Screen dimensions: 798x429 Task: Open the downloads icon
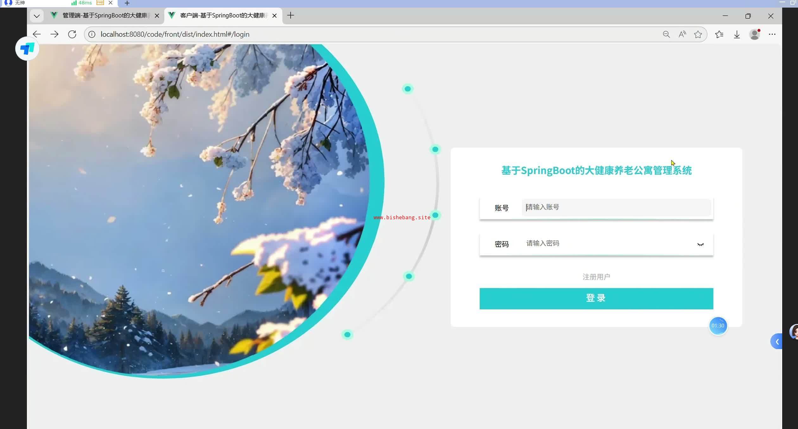pos(737,34)
